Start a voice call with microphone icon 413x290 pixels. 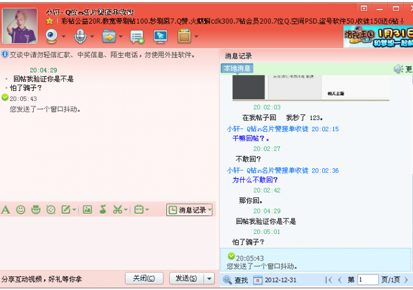[80, 36]
